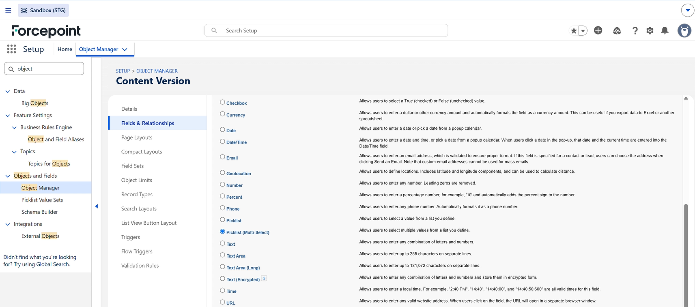Open the Setup gear icon

pyautogui.click(x=650, y=30)
